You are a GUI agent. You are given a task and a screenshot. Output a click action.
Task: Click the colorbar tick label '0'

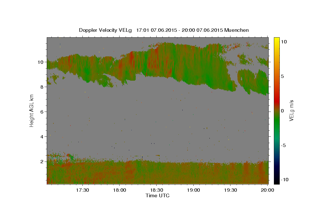tap(282, 111)
